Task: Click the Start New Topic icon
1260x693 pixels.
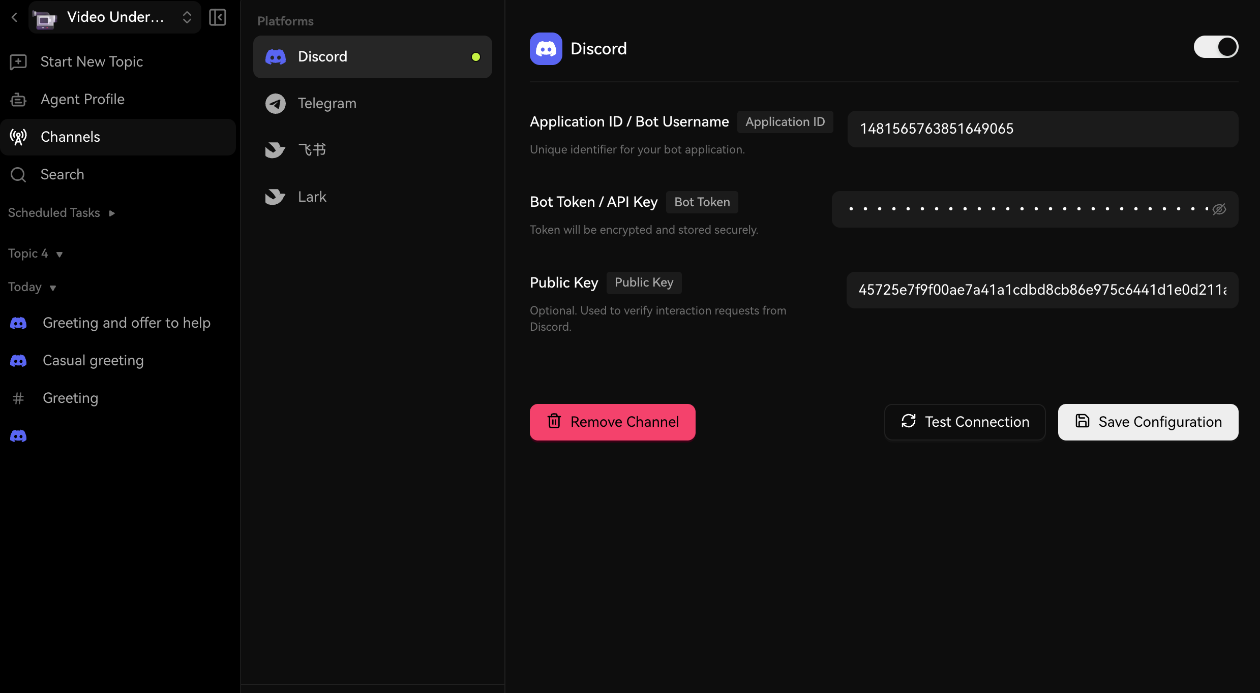Action: click(18, 62)
